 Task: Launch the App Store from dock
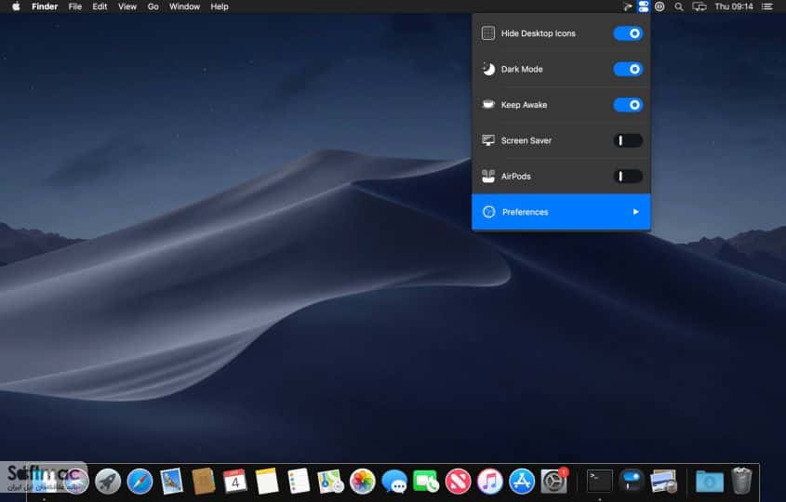point(522,482)
